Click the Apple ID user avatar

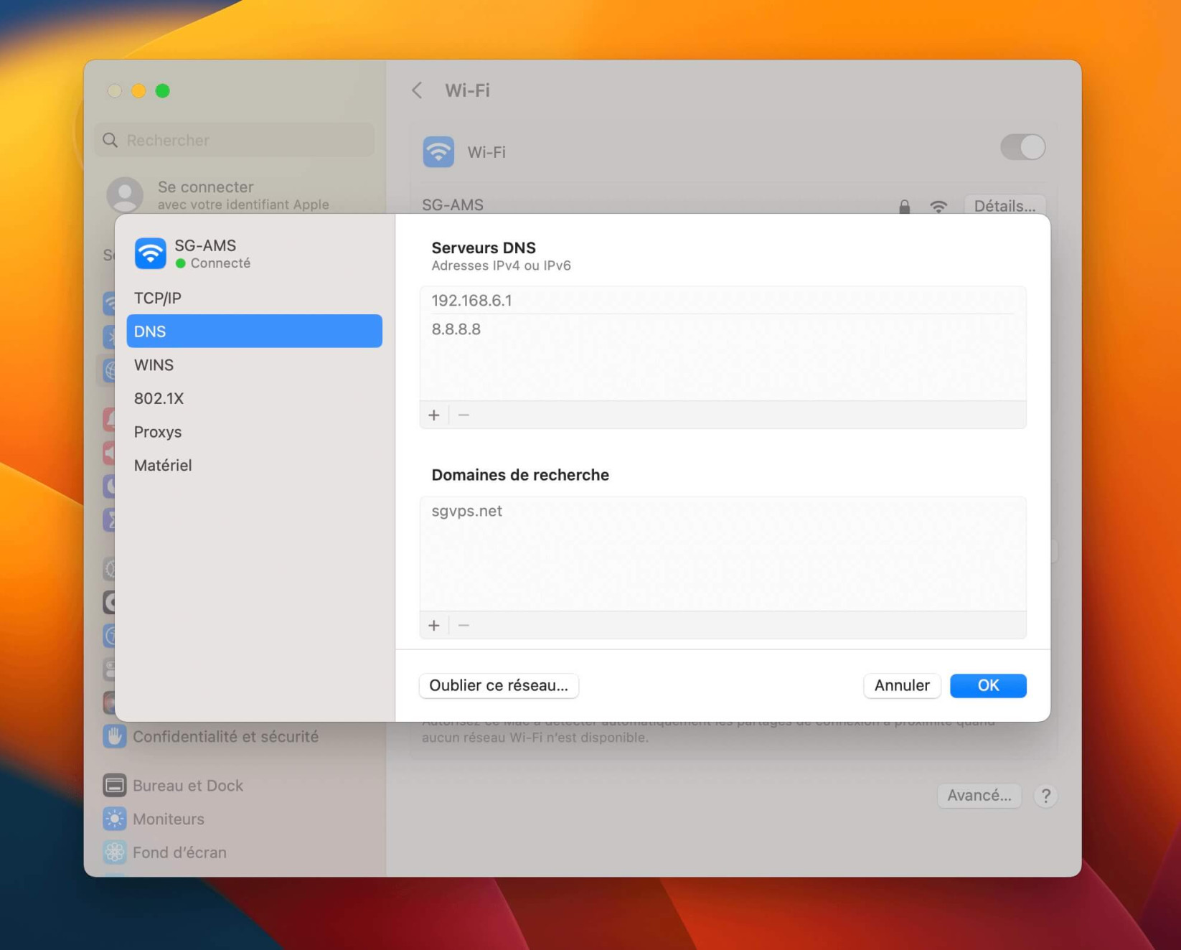point(125,194)
